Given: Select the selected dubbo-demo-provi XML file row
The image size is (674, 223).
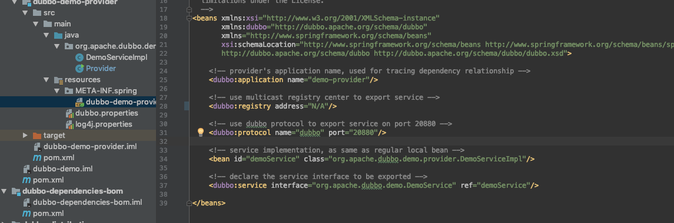Looking at the screenshot, I should pos(78,102).
